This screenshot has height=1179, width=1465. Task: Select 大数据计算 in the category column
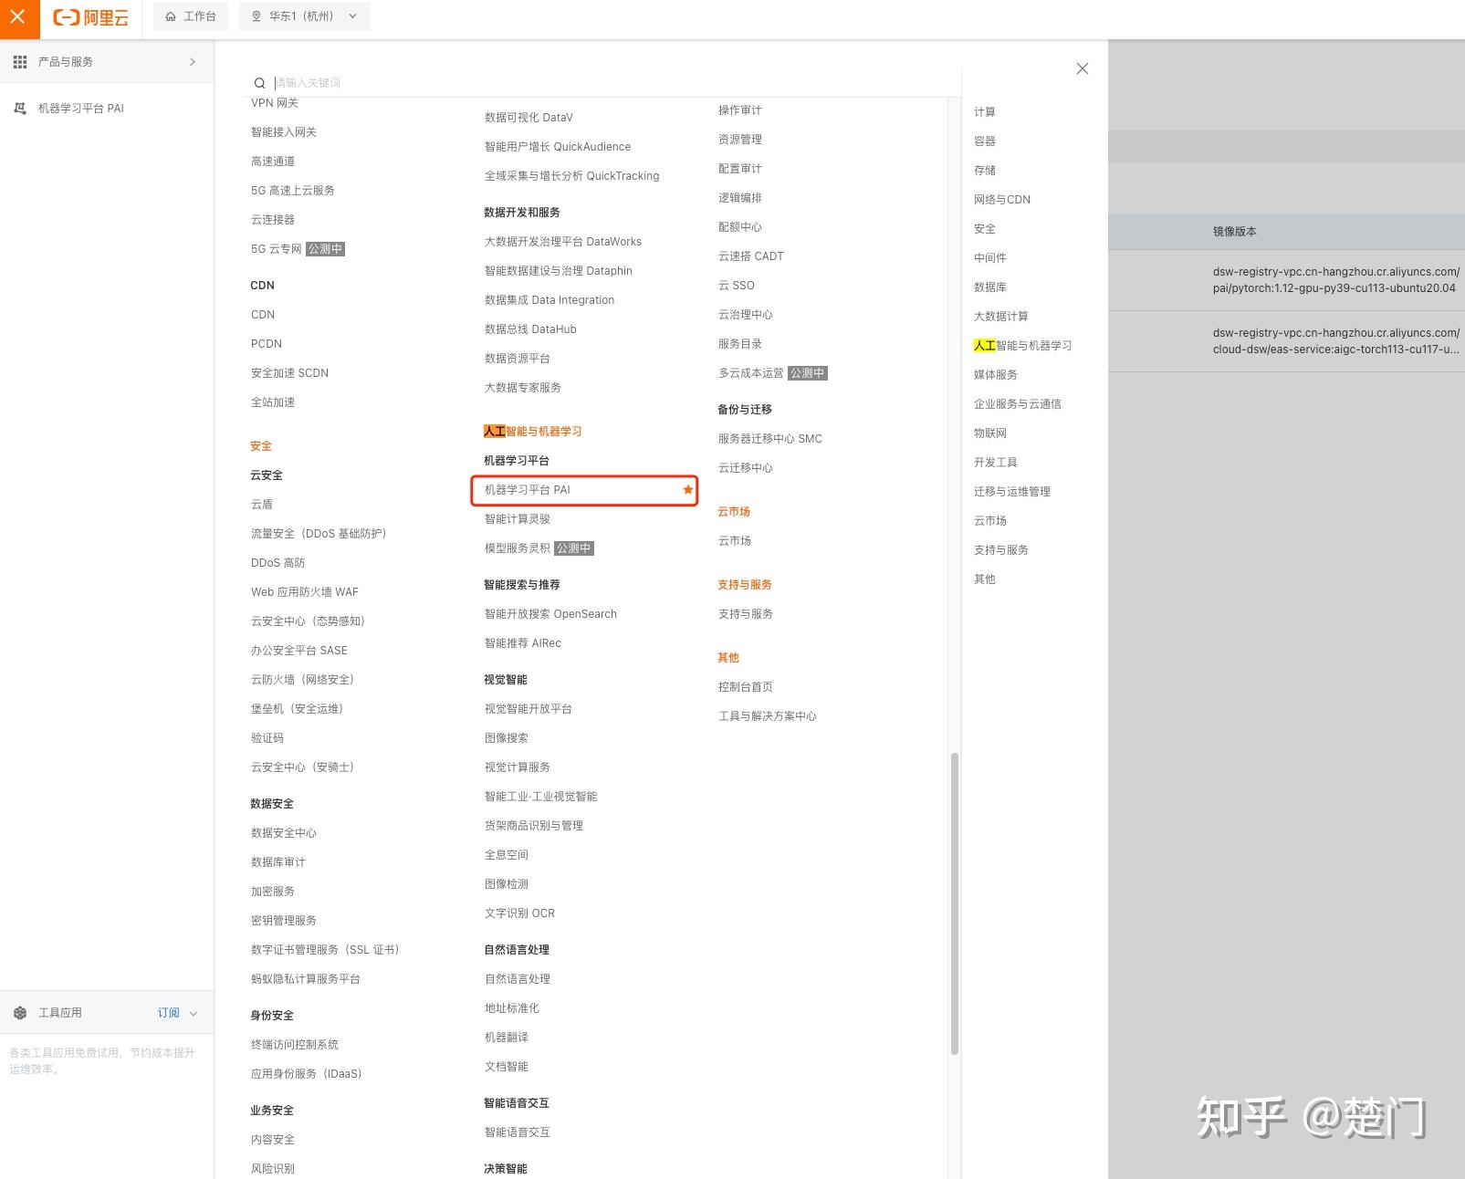1000,316
